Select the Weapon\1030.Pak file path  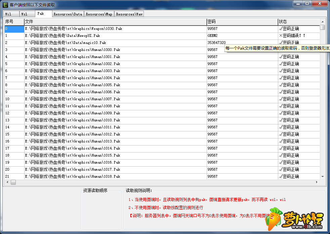74,29
